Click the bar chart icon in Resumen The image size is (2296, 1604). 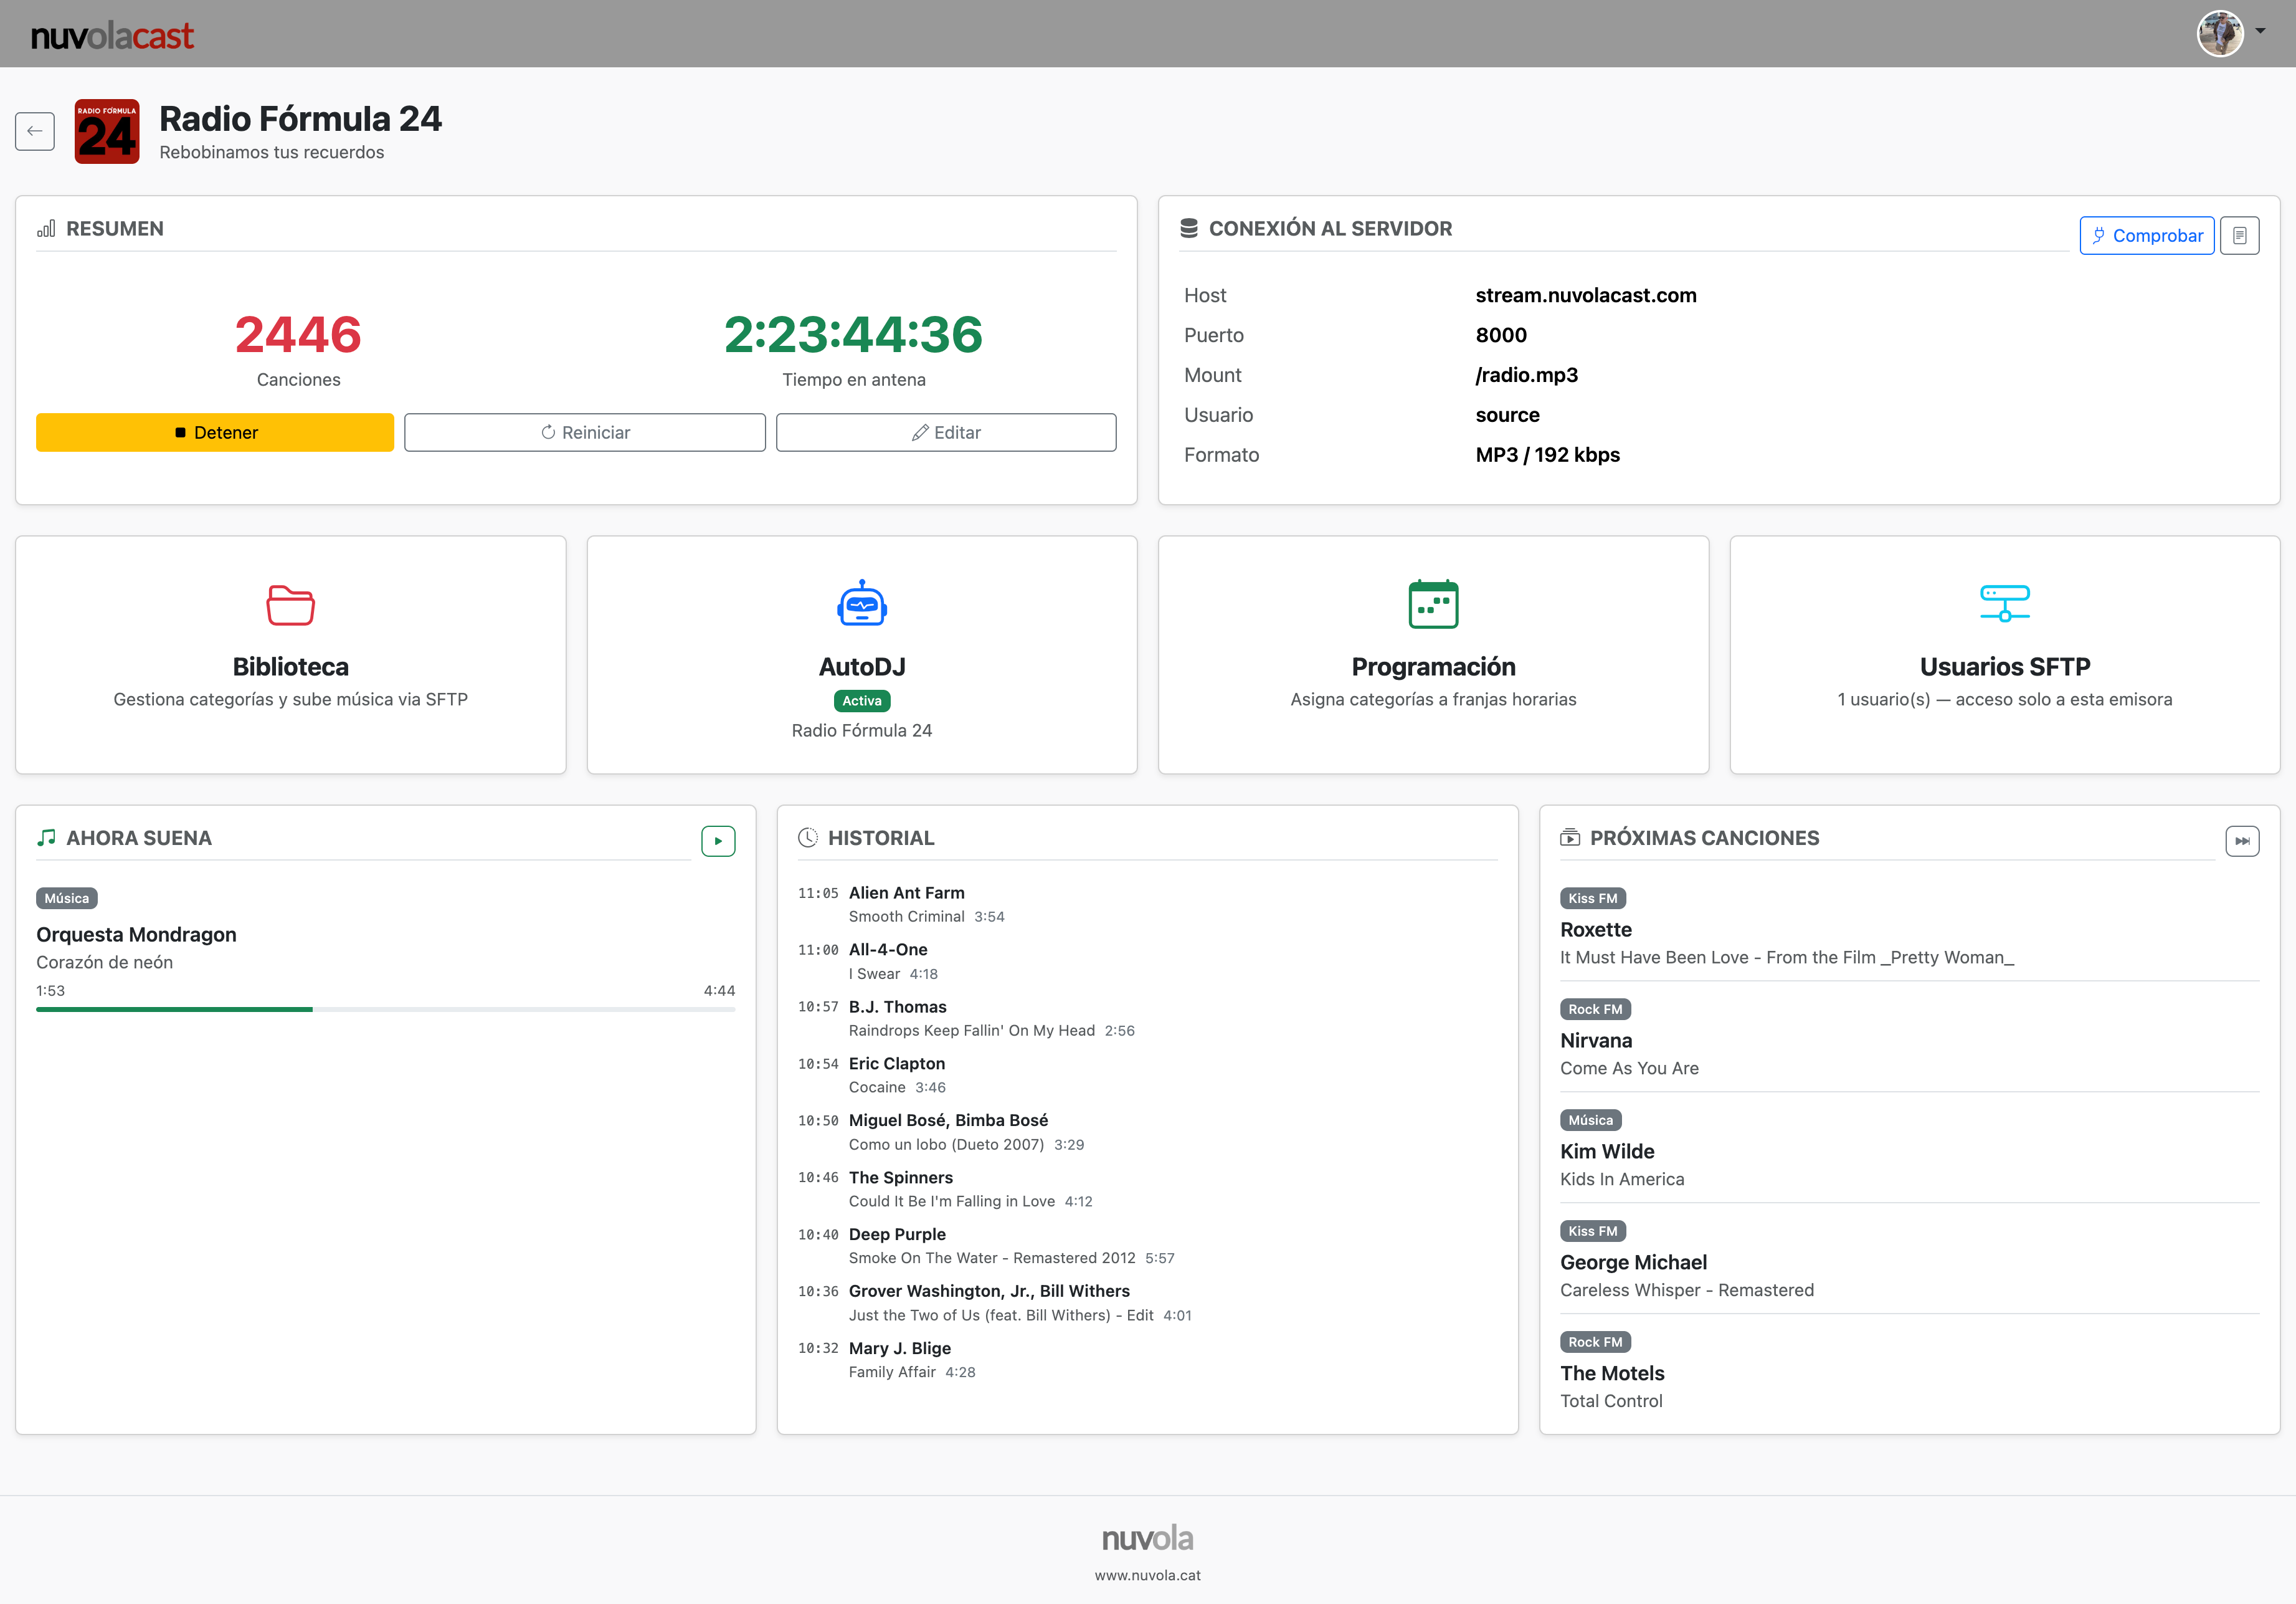click(x=46, y=228)
